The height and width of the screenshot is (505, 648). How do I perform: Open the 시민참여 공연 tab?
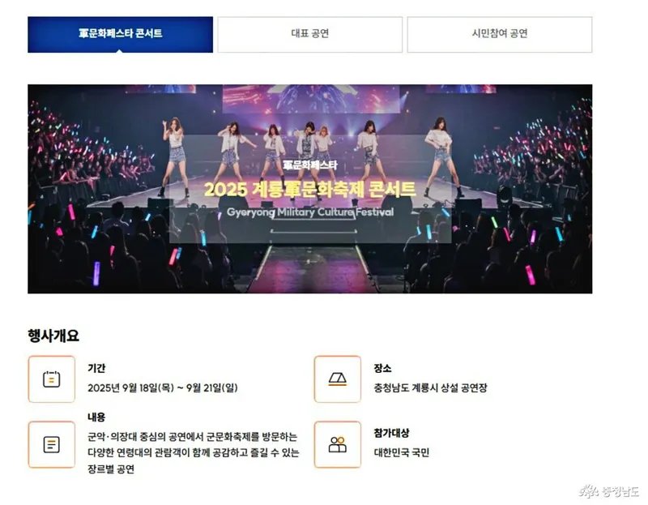point(500,34)
